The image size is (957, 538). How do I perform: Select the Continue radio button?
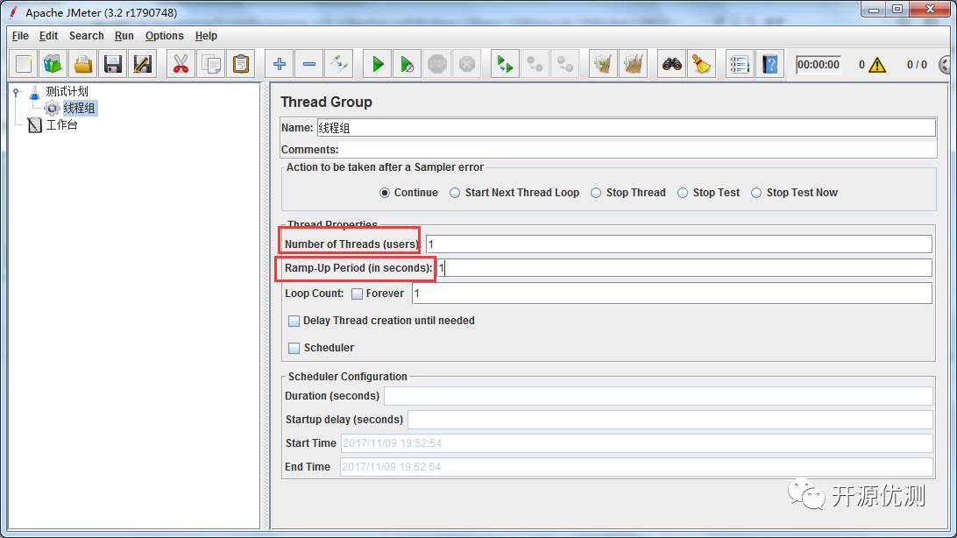385,193
